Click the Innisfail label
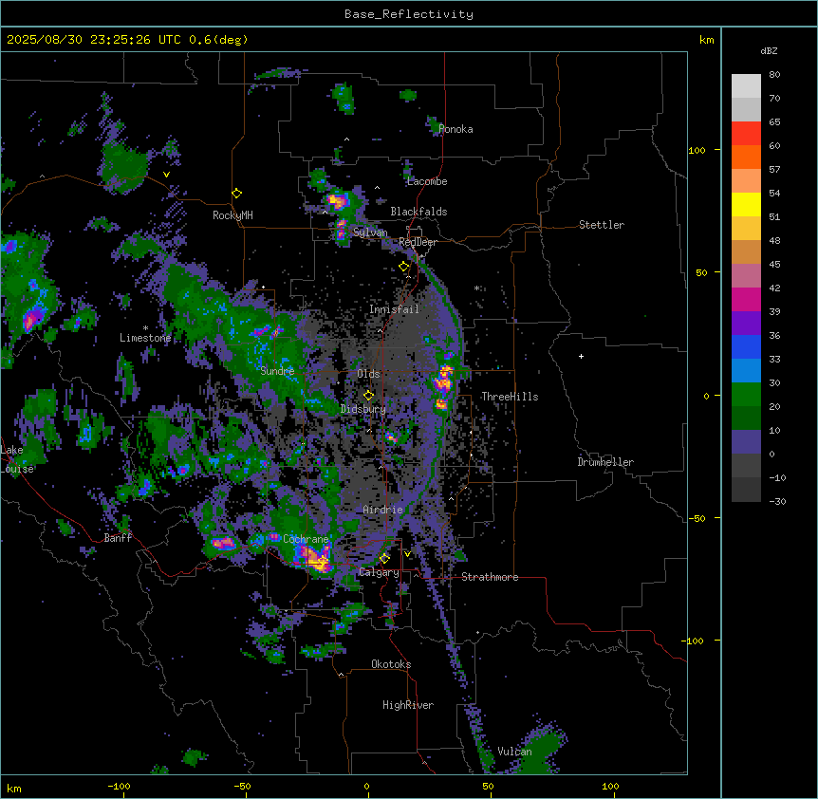Image resolution: width=818 pixels, height=799 pixels. point(394,309)
